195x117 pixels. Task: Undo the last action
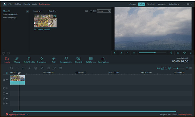point(11,68)
